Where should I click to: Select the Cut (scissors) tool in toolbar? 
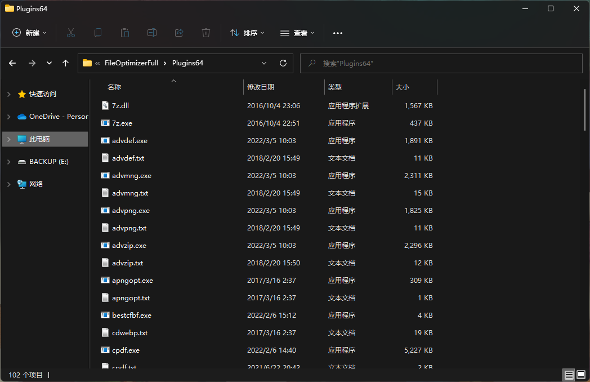click(x=70, y=33)
